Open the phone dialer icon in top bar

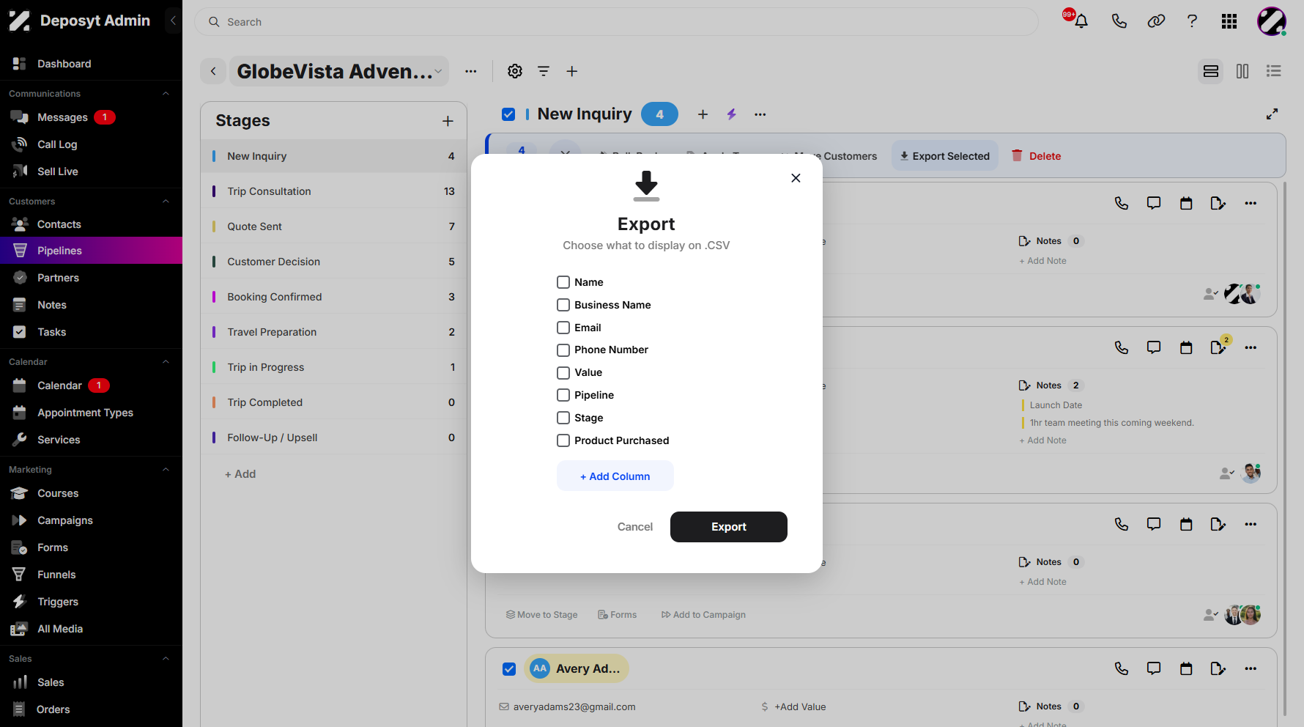(1119, 21)
